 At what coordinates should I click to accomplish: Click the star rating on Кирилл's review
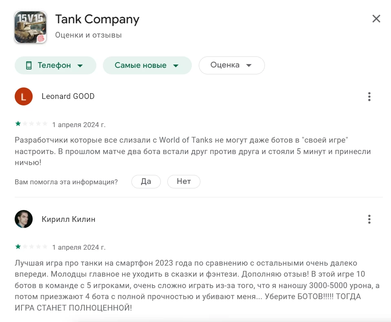[31, 247]
